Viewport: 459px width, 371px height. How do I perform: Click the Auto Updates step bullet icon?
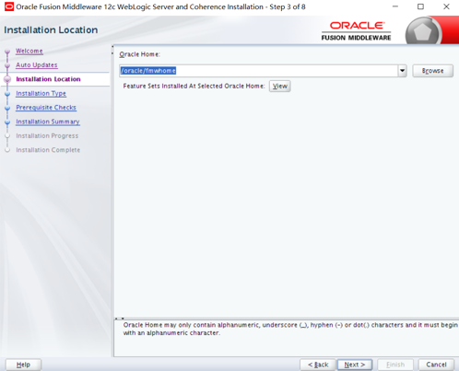click(7, 65)
